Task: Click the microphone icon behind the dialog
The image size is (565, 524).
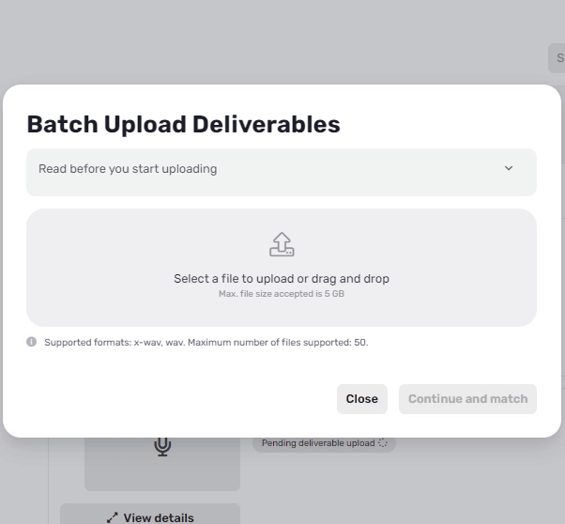Action: pyautogui.click(x=162, y=446)
